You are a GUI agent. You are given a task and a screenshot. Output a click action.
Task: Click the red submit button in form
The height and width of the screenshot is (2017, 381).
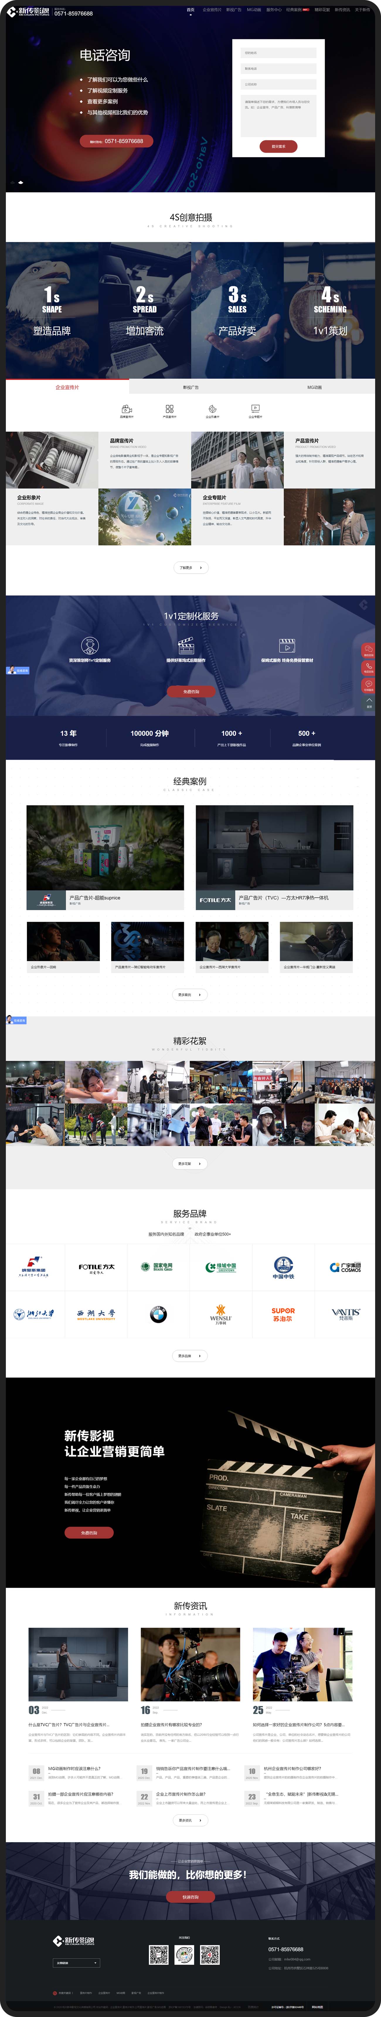(x=278, y=146)
